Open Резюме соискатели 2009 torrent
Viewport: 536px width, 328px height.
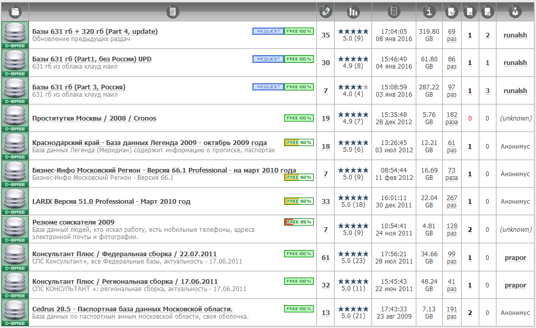click(x=73, y=222)
